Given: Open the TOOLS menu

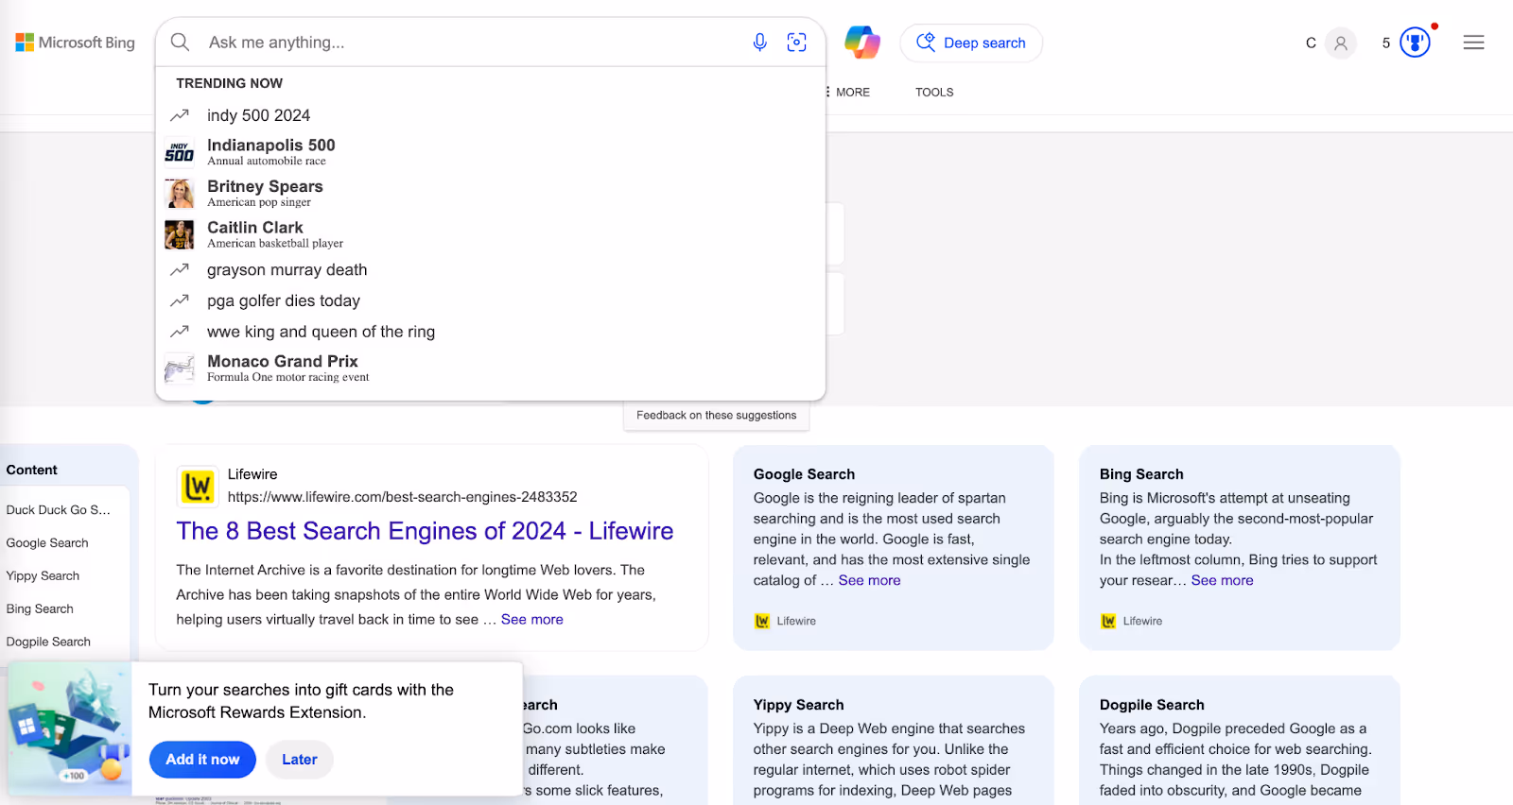Looking at the screenshot, I should (934, 92).
